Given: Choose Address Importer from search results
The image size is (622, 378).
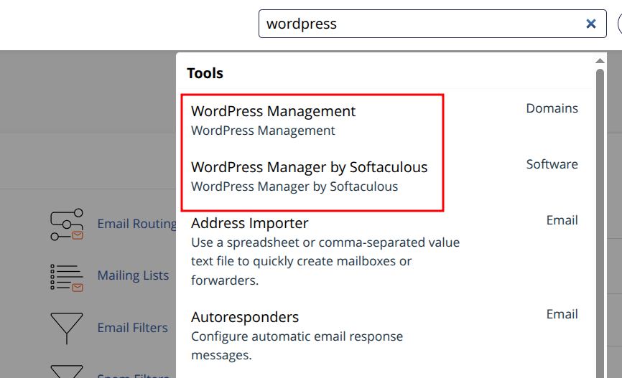Looking at the screenshot, I should point(249,223).
